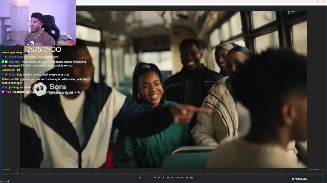Click the blue playhead on the time ruler
The width and height of the screenshot is (327, 183).
coord(17,173)
